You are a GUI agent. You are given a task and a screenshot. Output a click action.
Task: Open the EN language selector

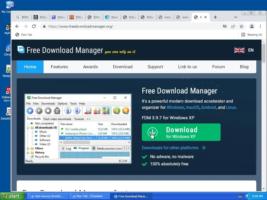tap(251, 50)
